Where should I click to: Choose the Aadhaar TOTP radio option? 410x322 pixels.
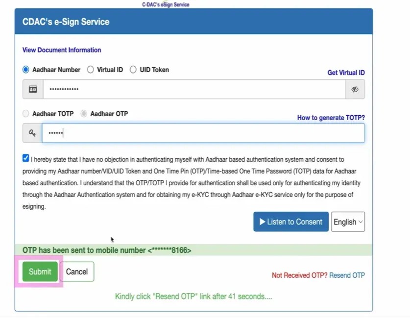click(26, 114)
